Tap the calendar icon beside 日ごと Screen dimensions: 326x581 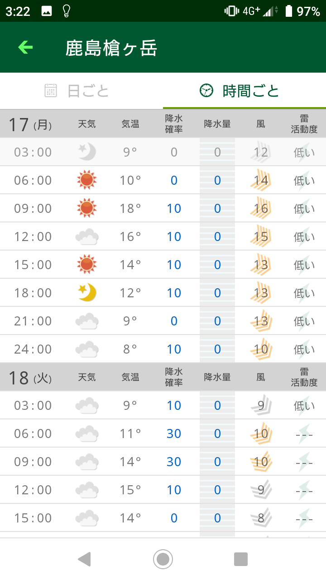(x=51, y=91)
